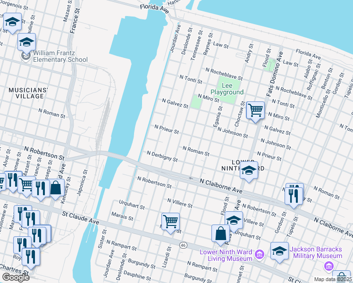Image resolution: width=353 pixels, height=283 pixels.
Task: Click the Jackson Barracks Military Museum label
Action: [x=316, y=252]
